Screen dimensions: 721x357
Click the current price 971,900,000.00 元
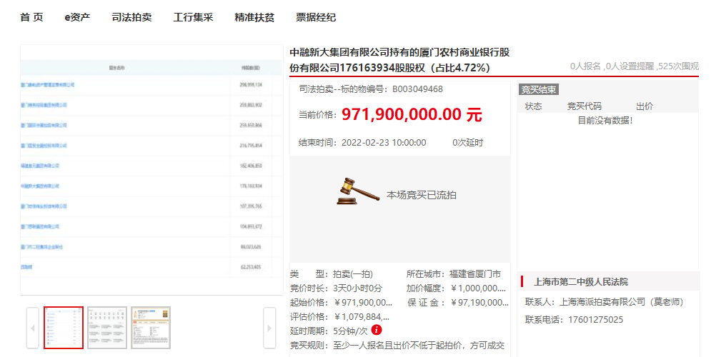tap(412, 115)
